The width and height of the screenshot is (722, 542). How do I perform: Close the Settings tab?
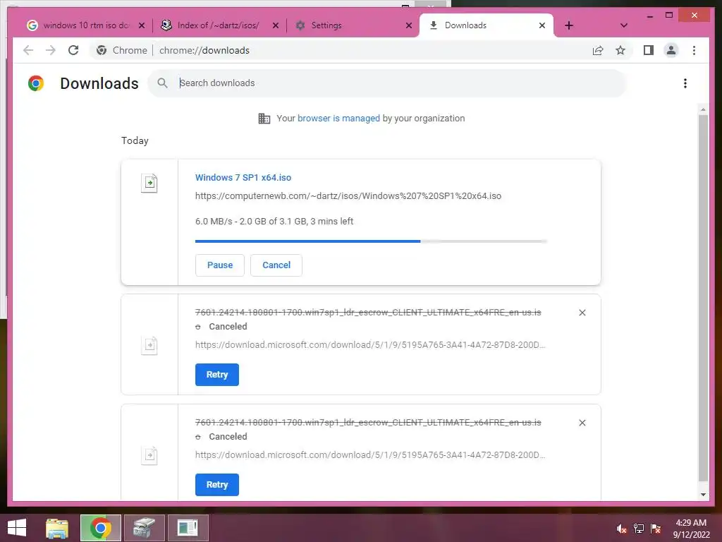(408, 25)
